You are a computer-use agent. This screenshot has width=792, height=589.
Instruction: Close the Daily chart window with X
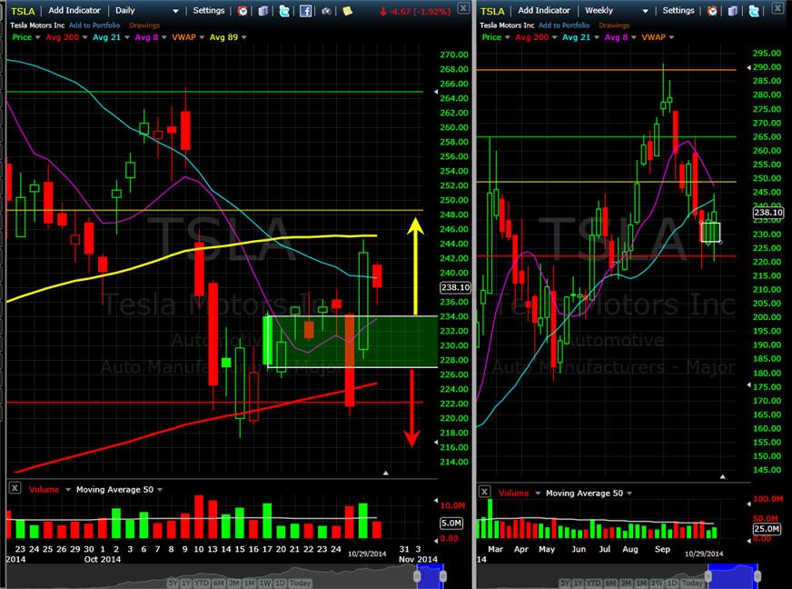(463, 7)
